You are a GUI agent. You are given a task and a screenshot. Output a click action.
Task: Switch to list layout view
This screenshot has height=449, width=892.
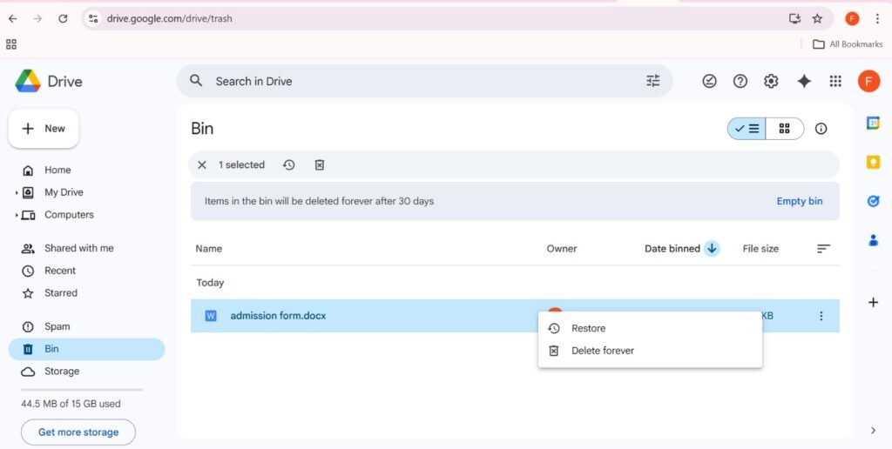[747, 129]
